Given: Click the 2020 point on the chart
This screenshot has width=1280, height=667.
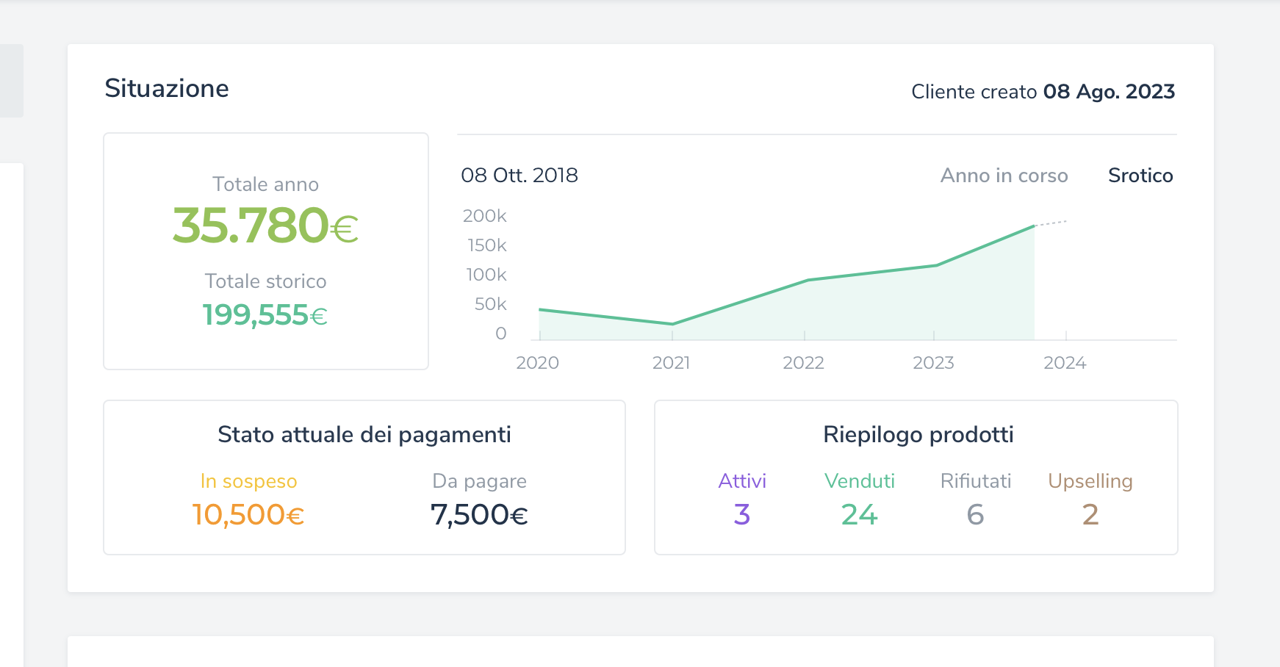Looking at the screenshot, I should (540, 310).
